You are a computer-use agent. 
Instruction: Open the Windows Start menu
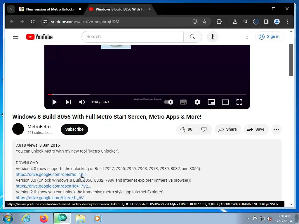tap(8, 218)
